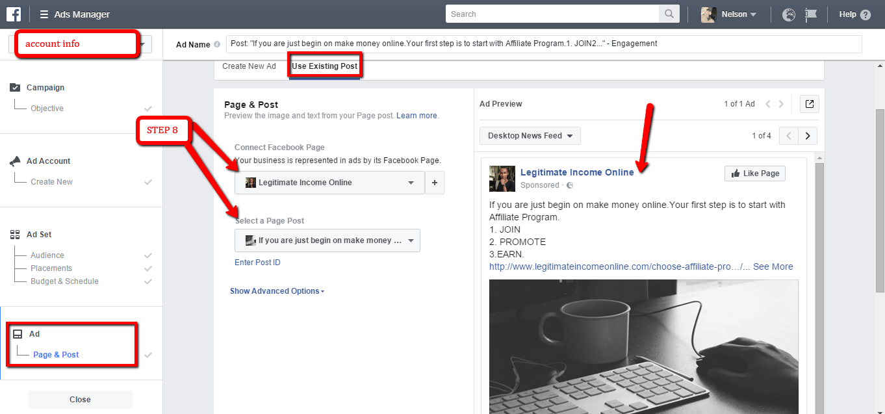Focus the top Search box

552,14
